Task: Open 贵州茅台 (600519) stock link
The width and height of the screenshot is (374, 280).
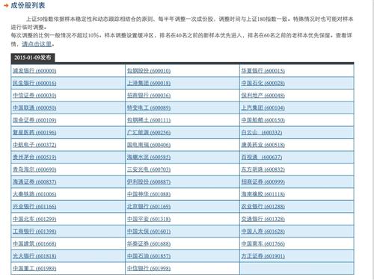Action: pyautogui.click(x=34, y=157)
